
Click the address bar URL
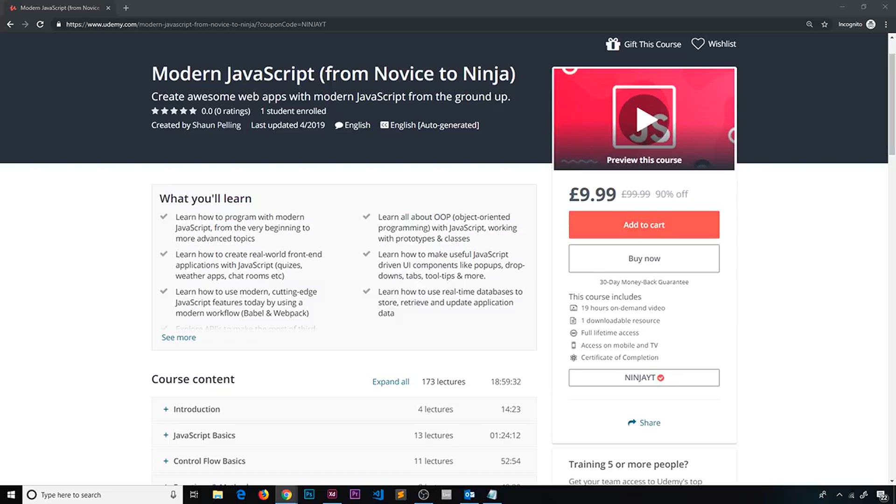[196, 24]
